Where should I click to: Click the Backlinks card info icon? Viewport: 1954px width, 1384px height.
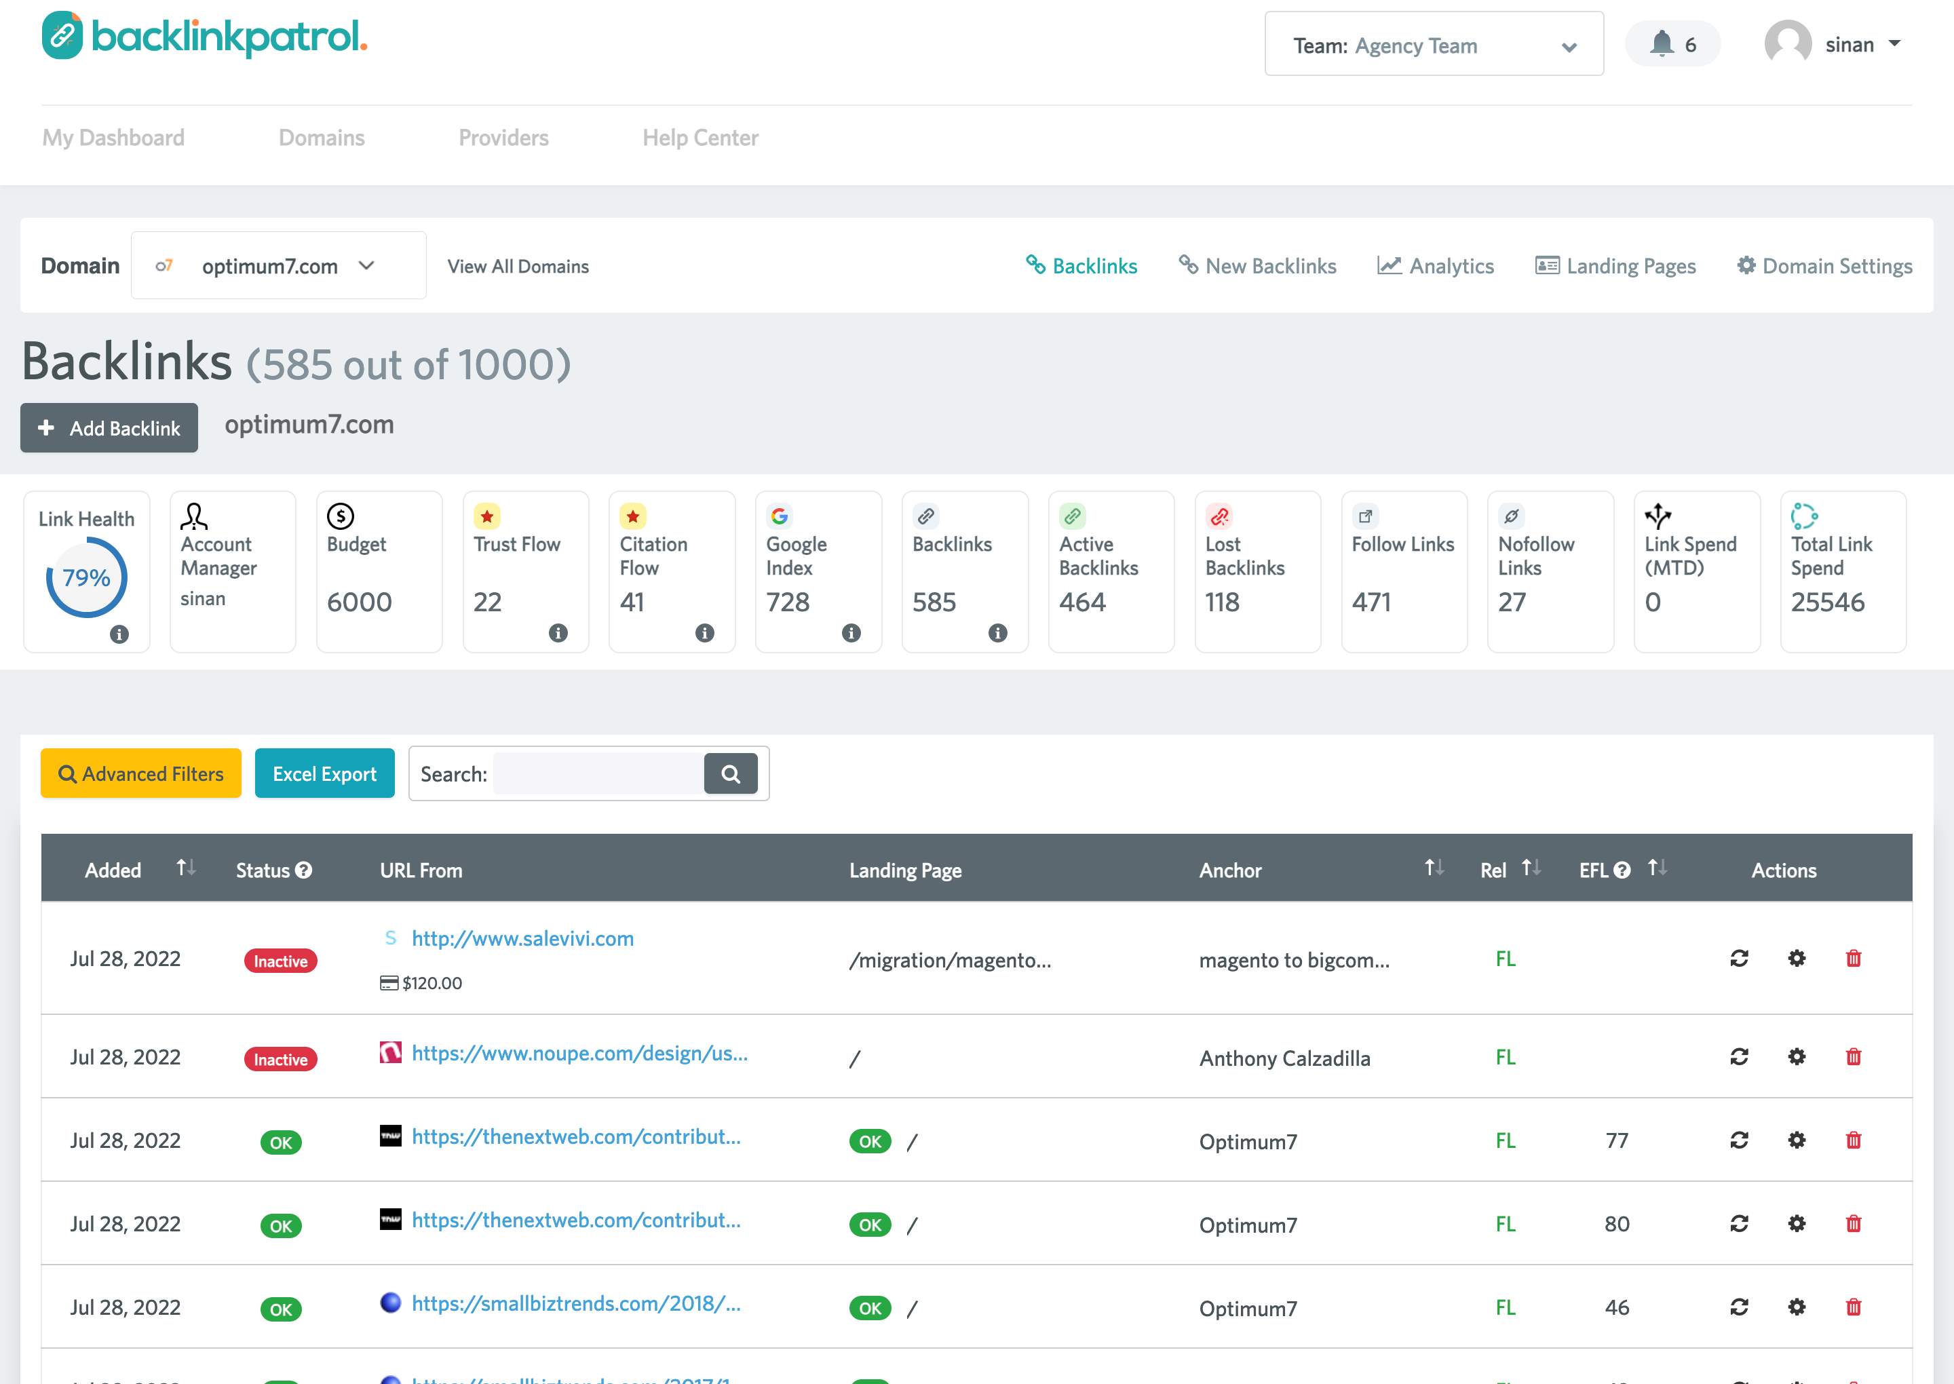998,632
